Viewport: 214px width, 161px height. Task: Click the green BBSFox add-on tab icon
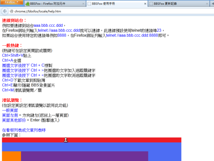click(x=27, y=4)
